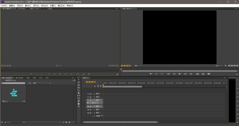Select the Pen tool in tools panel
Viewport: 239px width, 126px height.
(79, 101)
